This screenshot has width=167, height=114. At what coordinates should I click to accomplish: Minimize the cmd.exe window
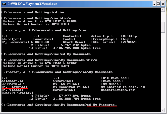[154, 4]
